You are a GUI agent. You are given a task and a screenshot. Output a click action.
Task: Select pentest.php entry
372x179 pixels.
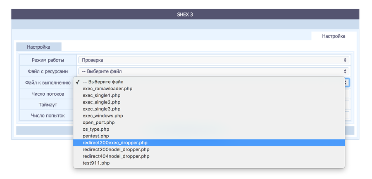point(96,136)
